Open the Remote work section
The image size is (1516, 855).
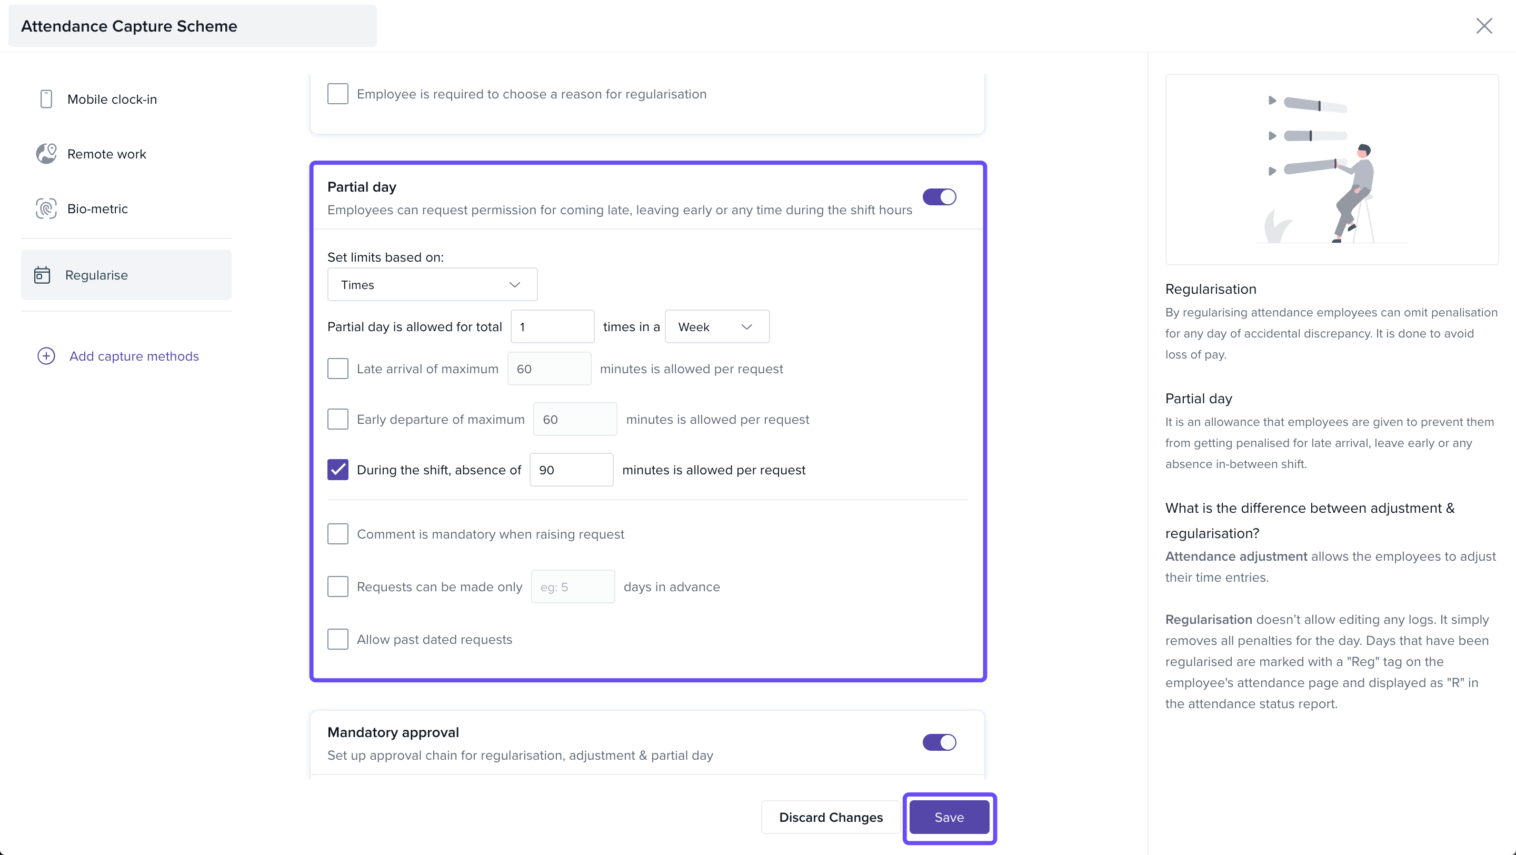coord(106,154)
